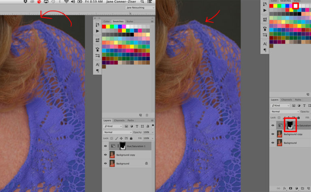Switch to the Styles tab in left screenshot
The height and width of the screenshot is (192, 311).
(x=130, y=21)
